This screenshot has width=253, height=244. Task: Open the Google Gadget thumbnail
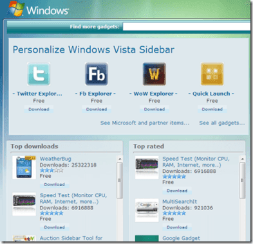pyautogui.click(x=147, y=238)
